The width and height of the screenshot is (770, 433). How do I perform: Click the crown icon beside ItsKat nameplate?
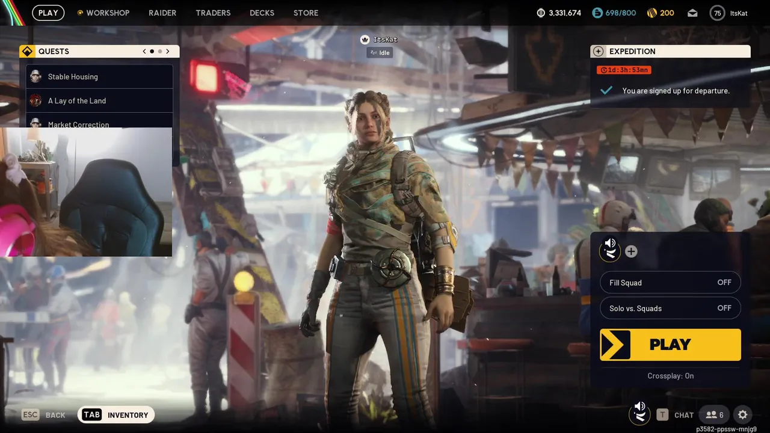[x=365, y=40]
